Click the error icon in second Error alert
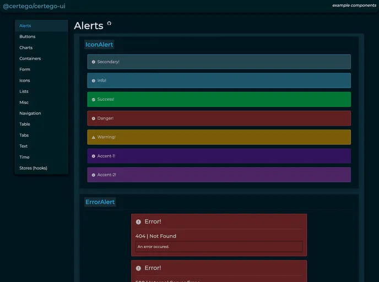Image resolution: width=379 pixels, height=282 pixels. [138, 268]
